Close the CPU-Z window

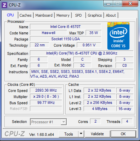tap(130, 4)
